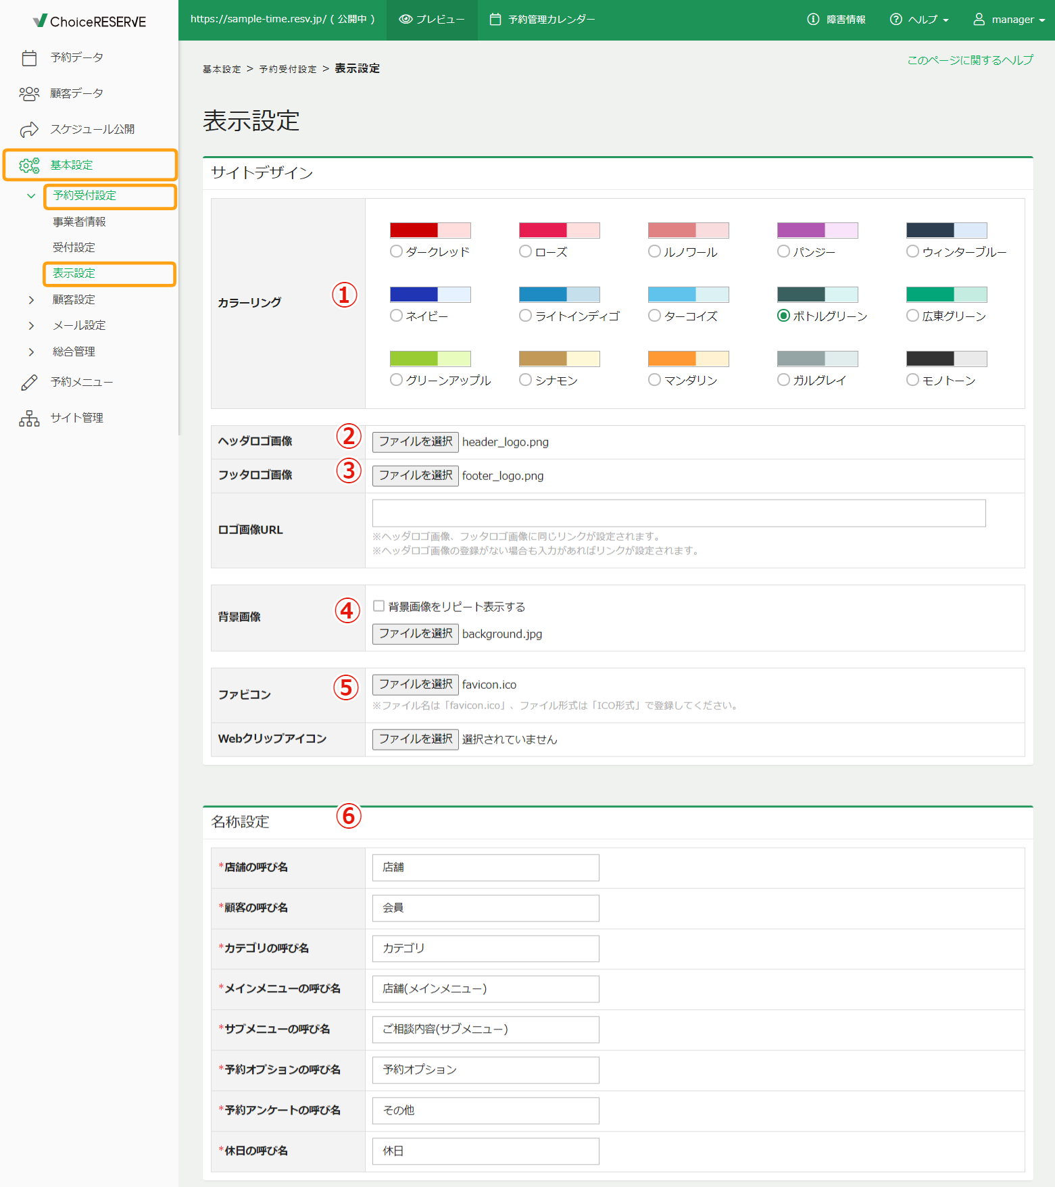Click the 予約オプションの呼び名 input field

[x=486, y=1071]
